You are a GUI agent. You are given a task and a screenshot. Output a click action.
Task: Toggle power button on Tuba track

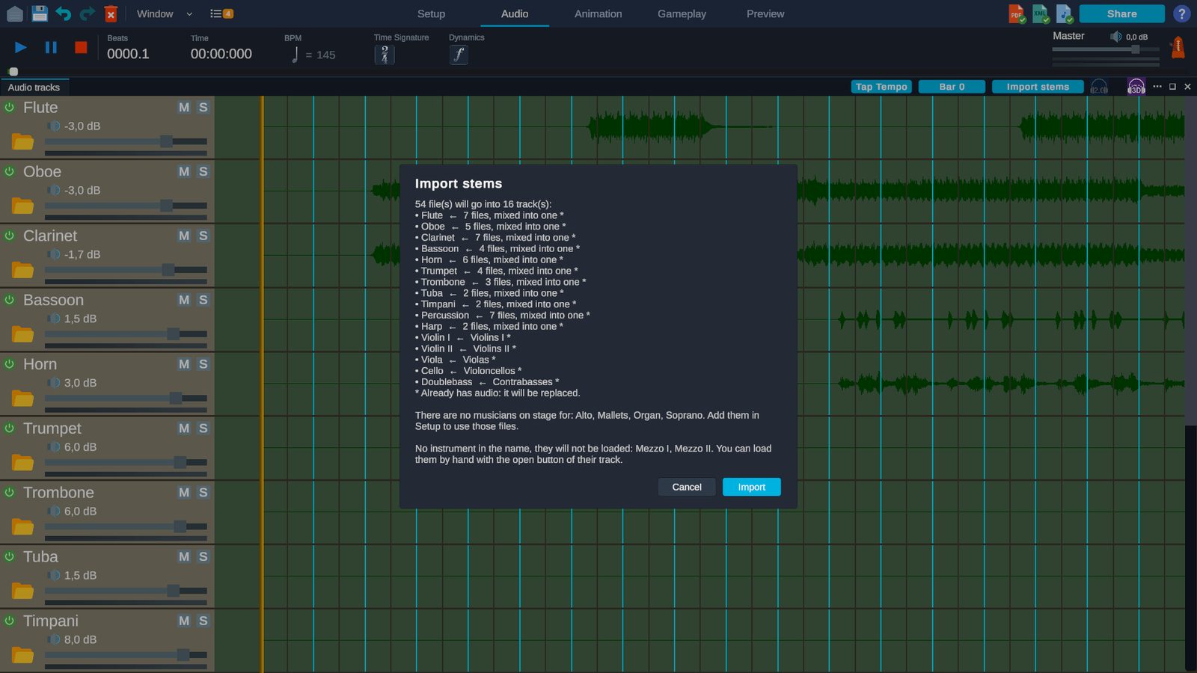point(10,556)
